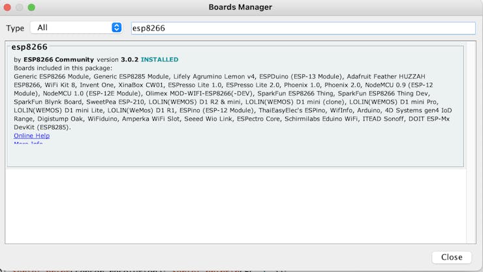Click the search field containing esp8266
This screenshot has width=483, height=272.
pyautogui.click(x=303, y=28)
